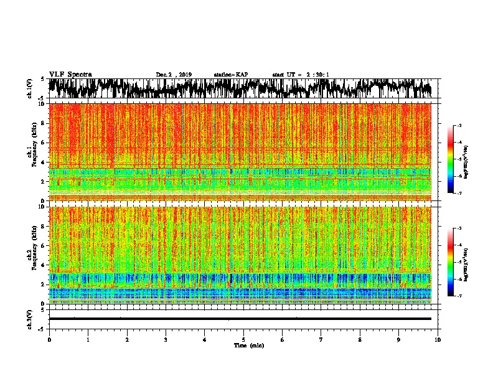Click the "Time (min)" axis label

(249, 346)
